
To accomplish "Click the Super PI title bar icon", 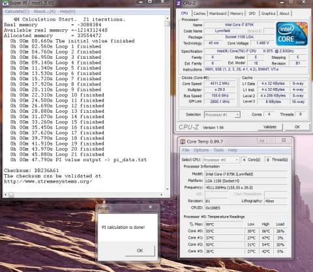I will pyautogui.click(x=5, y=3).
